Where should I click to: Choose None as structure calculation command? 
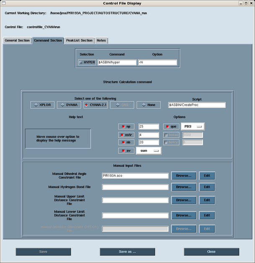click(148, 105)
